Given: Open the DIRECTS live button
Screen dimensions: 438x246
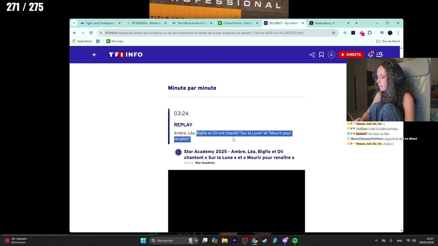Looking at the screenshot, I should [351, 55].
